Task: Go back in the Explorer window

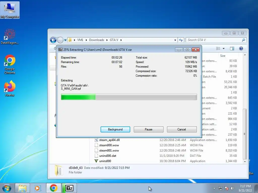Action: [x=53, y=40]
